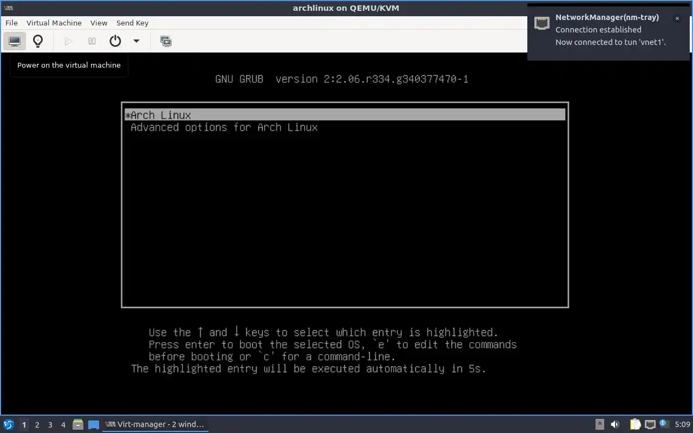Open the File menu
This screenshot has height=433, width=693.
[x=11, y=23]
